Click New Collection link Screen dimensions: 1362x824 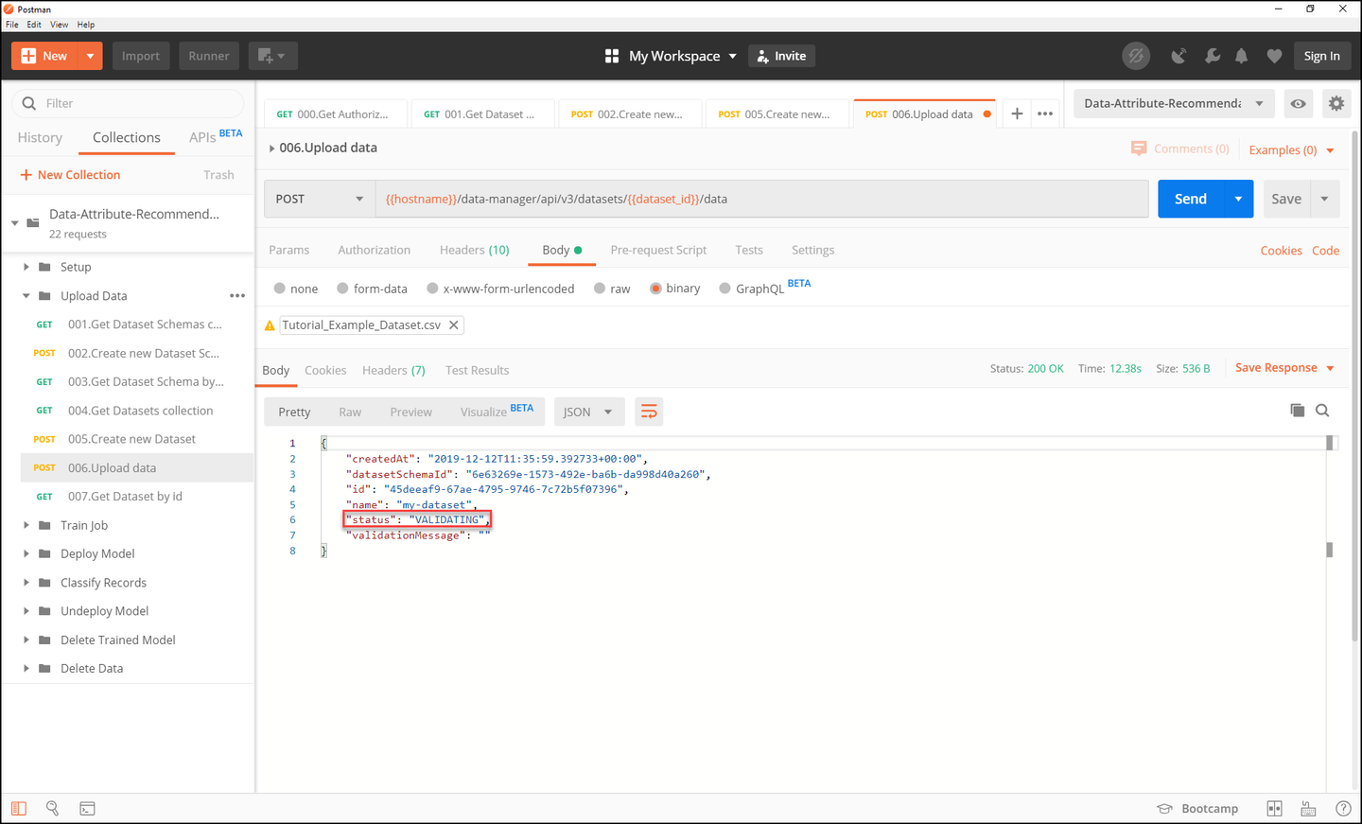[x=70, y=175]
